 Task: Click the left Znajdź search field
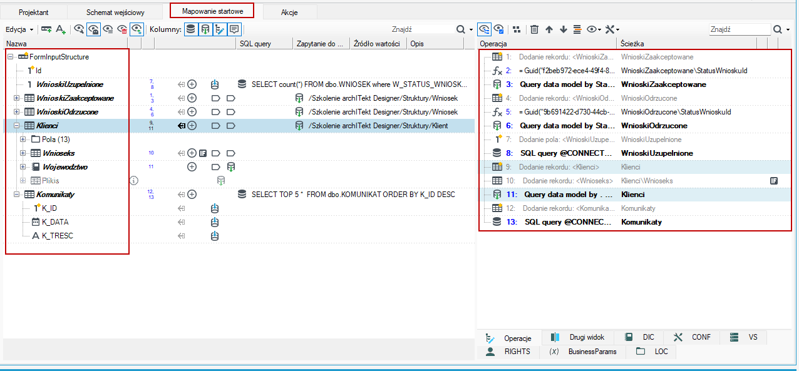[421, 29]
